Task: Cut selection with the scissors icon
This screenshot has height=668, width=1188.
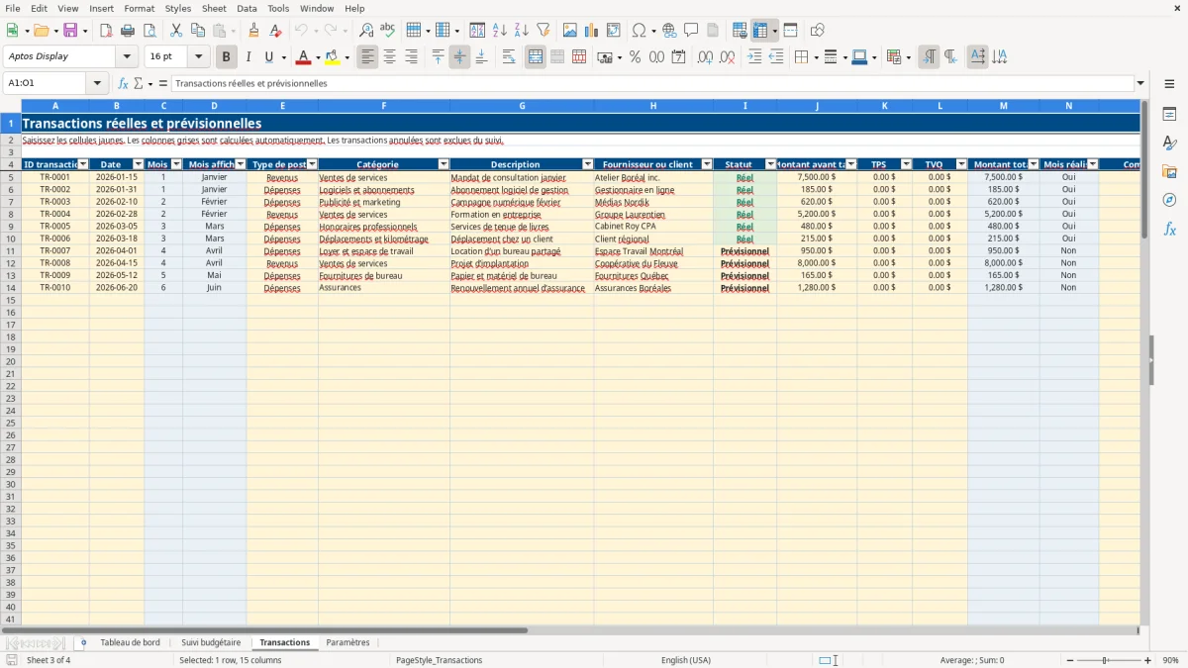Action: (176, 31)
